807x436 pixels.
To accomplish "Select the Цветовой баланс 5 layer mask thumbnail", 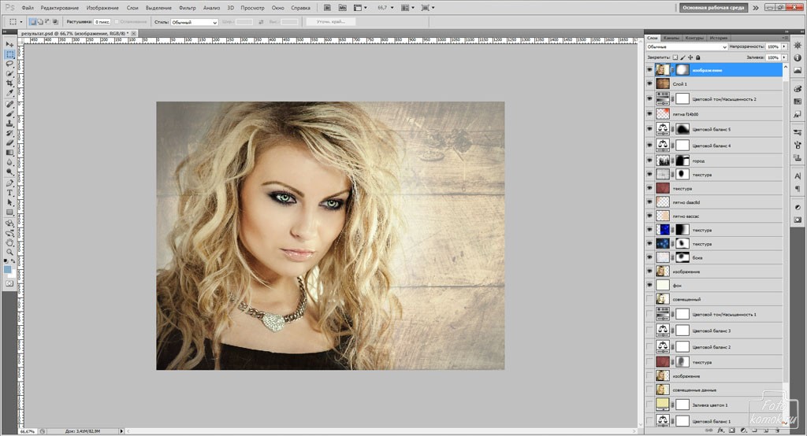I will point(682,128).
